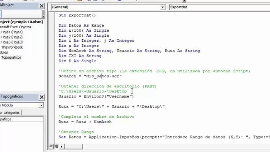Switch to the Por categorías tab
The image size is (270, 152).
point(10,113)
